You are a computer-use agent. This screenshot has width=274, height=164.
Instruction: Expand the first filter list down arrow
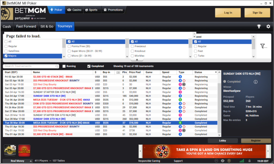click(x=64, y=56)
